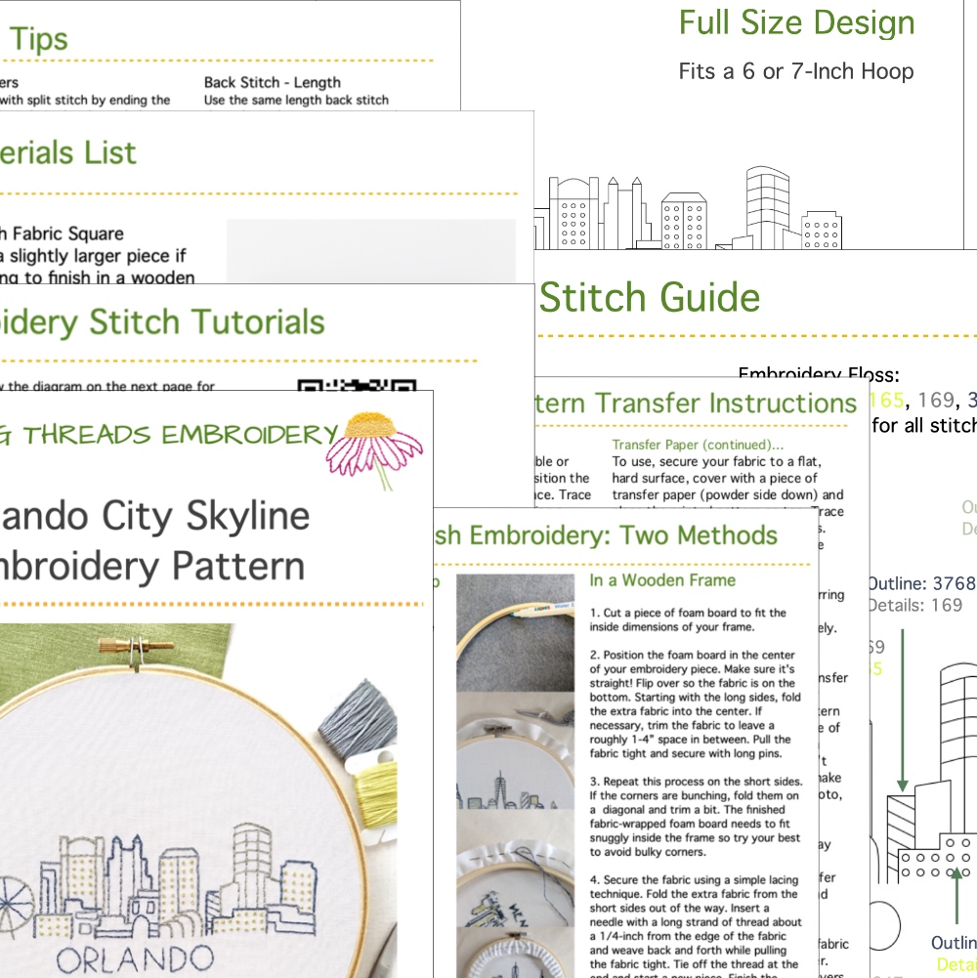
Task: Click the "Details: 169" floss label
Action: point(915,605)
